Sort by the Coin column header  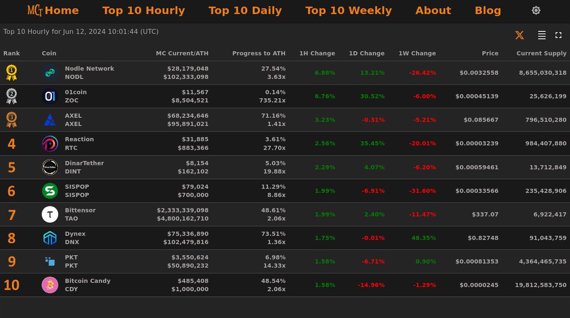(49, 54)
